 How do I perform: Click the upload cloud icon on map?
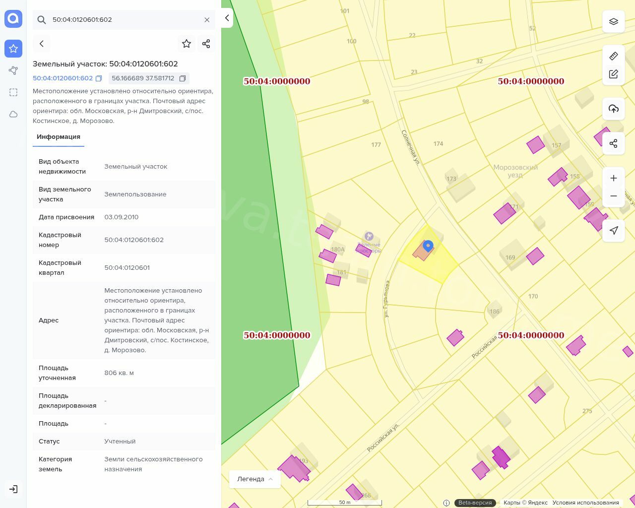tap(614, 109)
